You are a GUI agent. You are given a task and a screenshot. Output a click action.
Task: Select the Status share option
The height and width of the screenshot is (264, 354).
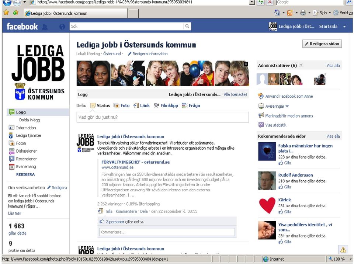pyautogui.click(x=100, y=105)
